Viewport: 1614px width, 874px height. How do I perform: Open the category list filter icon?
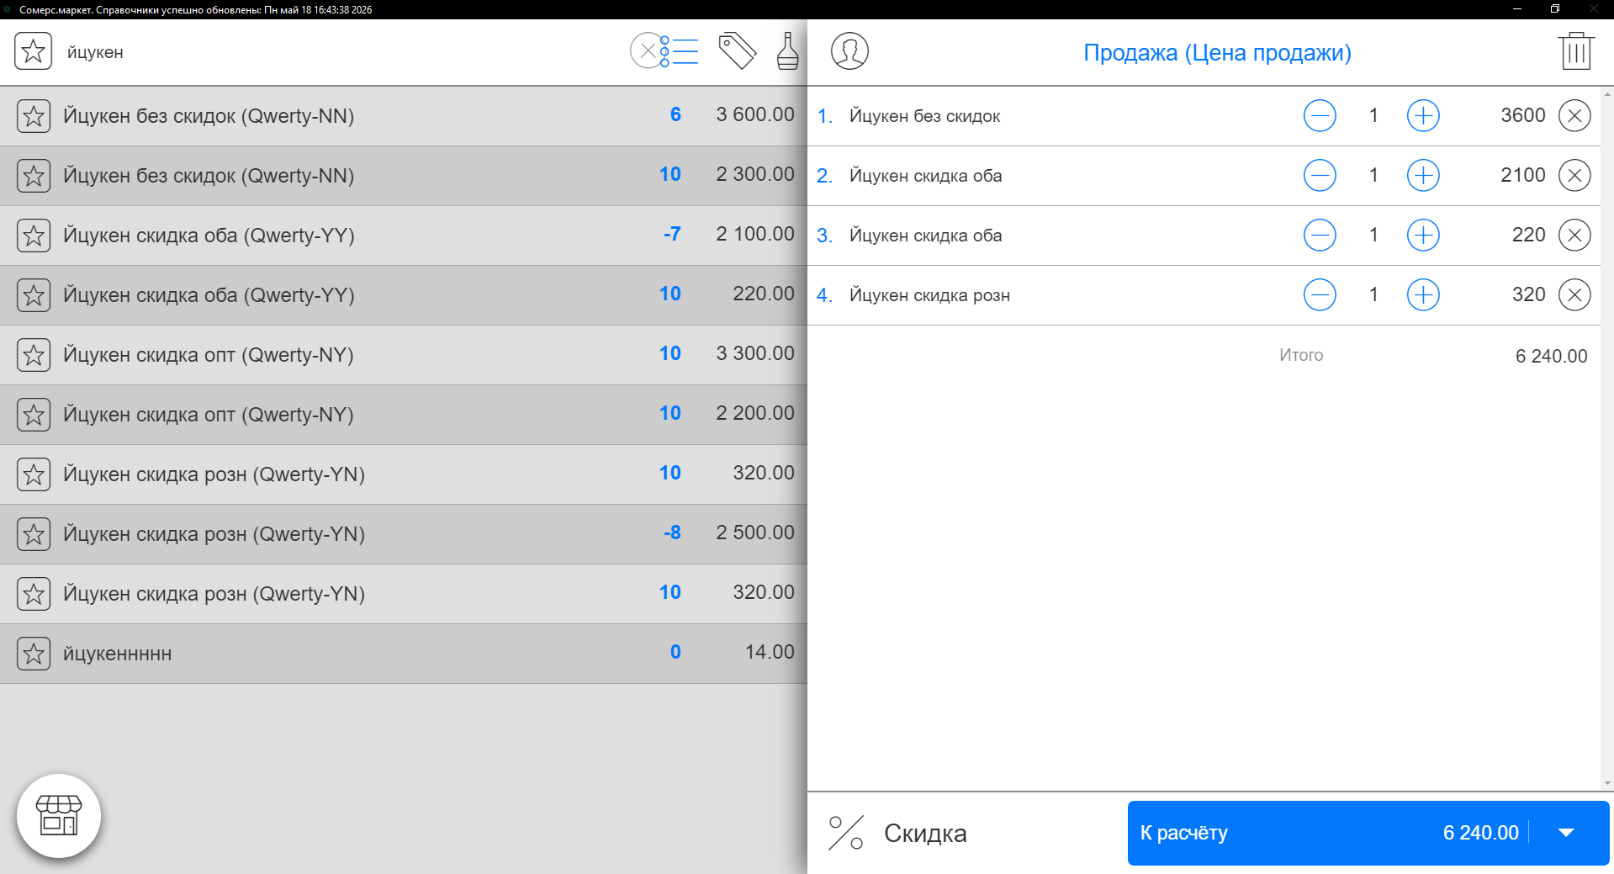coord(680,51)
